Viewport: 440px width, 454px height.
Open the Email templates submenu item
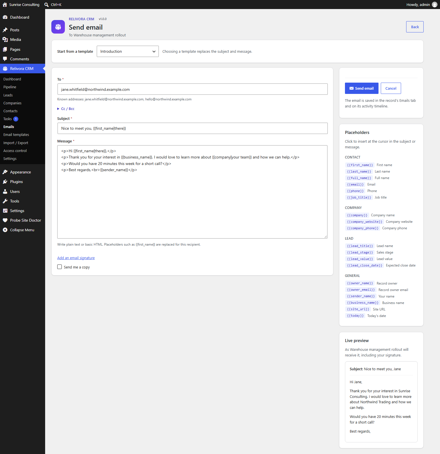click(x=16, y=135)
